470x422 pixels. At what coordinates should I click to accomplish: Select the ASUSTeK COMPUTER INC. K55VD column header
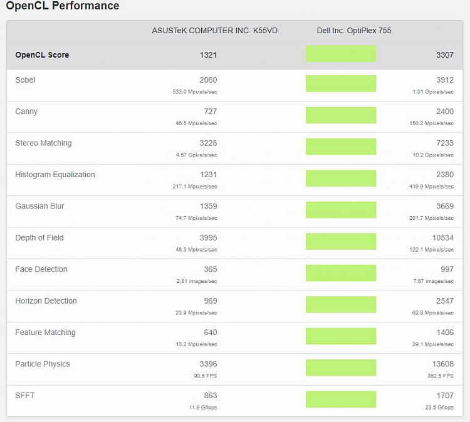point(214,31)
